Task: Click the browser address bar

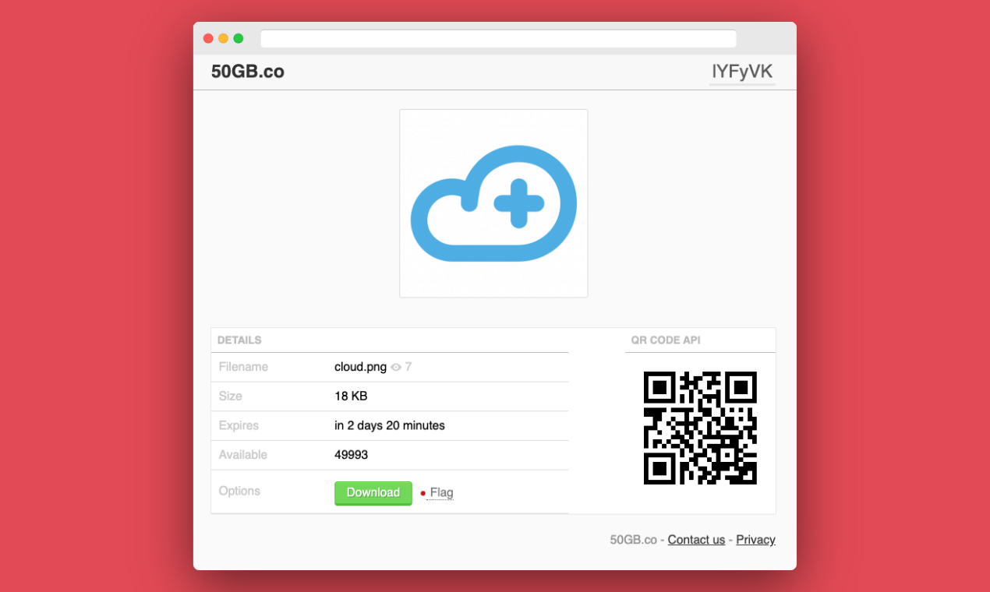Action: coord(498,39)
